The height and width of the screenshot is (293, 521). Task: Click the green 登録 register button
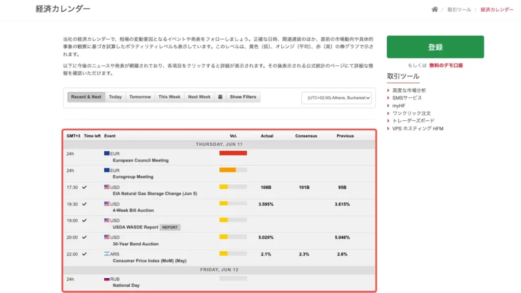point(436,47)
